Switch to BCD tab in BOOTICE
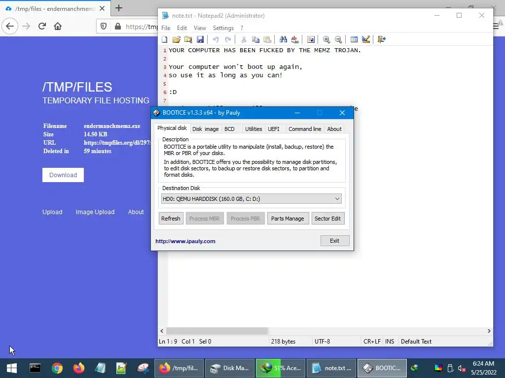The image size is (505, 378). click(x=230, y=129)
